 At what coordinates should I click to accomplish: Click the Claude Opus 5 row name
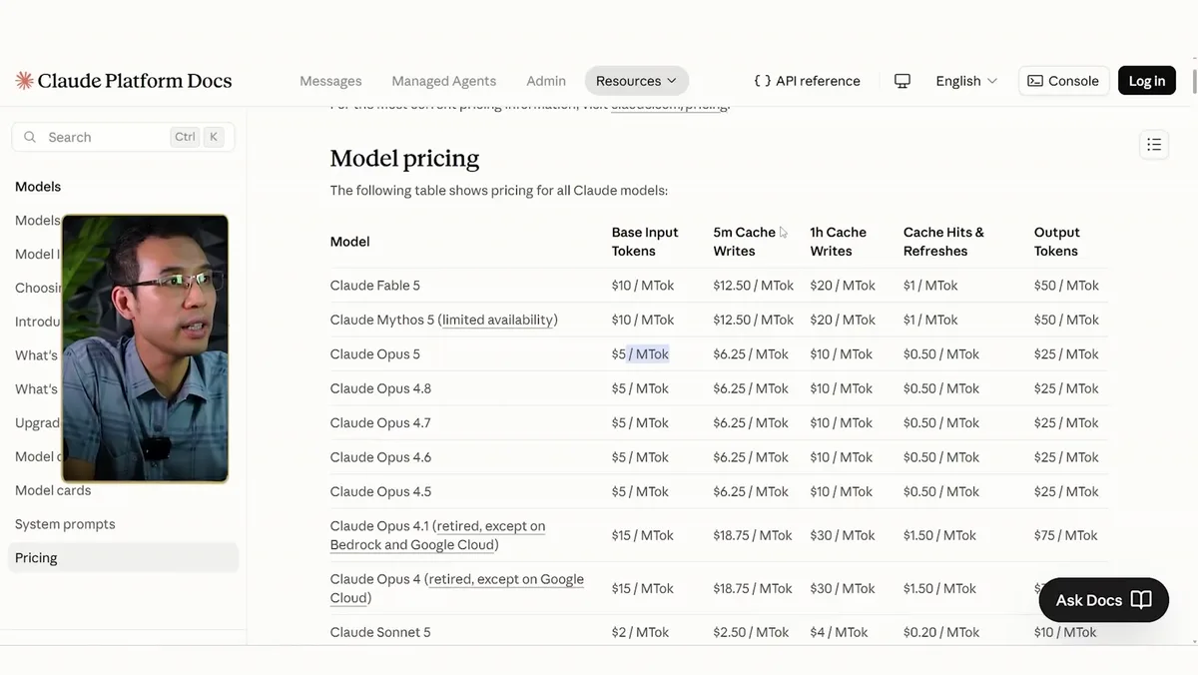point(375,354)
